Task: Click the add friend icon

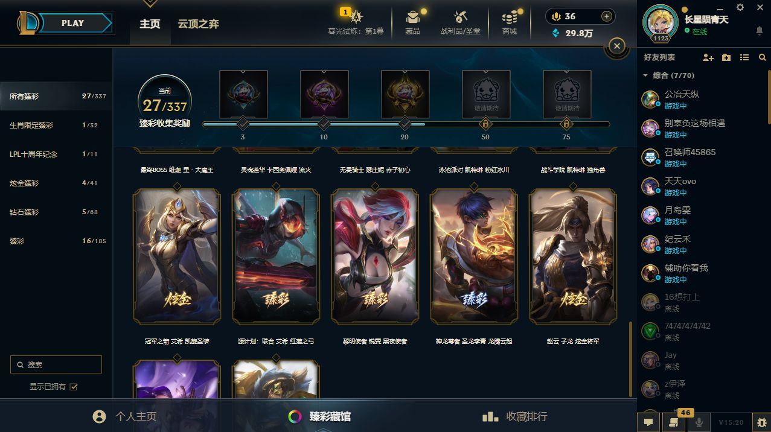Action: (708, 57)
